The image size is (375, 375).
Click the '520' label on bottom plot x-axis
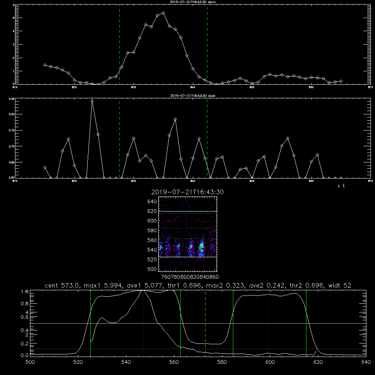pos(78,362)
